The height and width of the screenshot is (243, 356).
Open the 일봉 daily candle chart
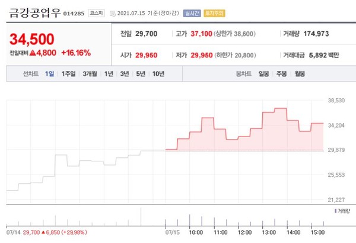point(263,74)
